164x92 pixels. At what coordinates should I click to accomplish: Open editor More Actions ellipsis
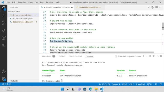coord(160,7)
